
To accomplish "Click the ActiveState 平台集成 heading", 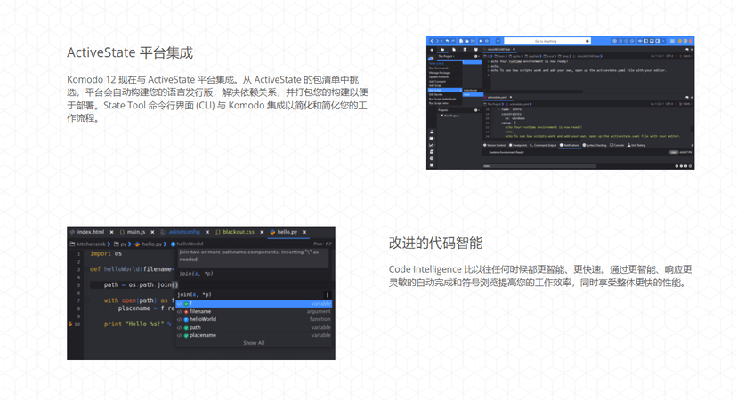I will point(130,52).
